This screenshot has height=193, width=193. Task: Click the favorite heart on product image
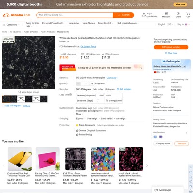click(51, 40)
